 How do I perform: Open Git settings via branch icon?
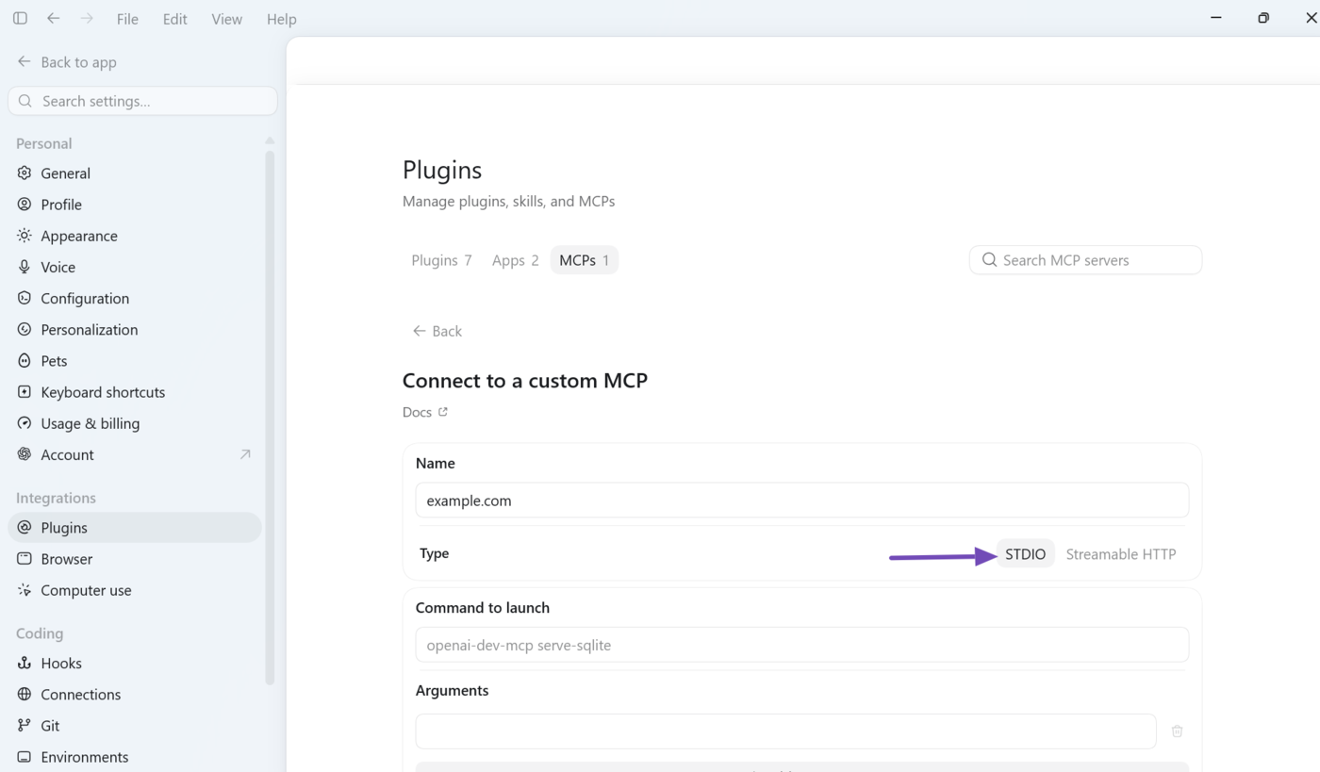25,725
